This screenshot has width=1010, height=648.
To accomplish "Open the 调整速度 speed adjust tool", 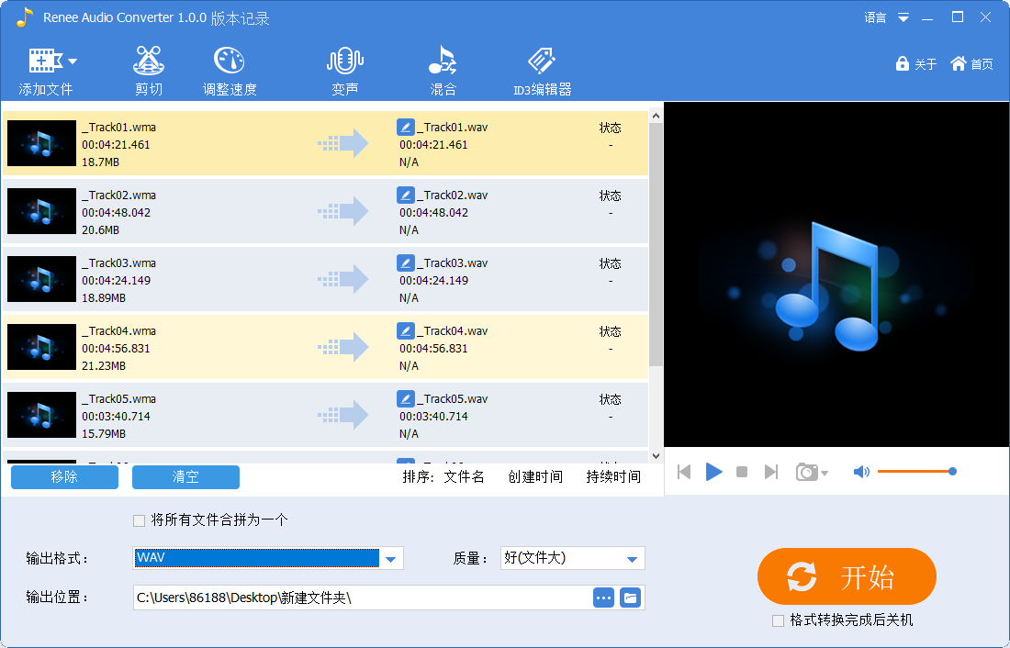I will coord(230,71).
